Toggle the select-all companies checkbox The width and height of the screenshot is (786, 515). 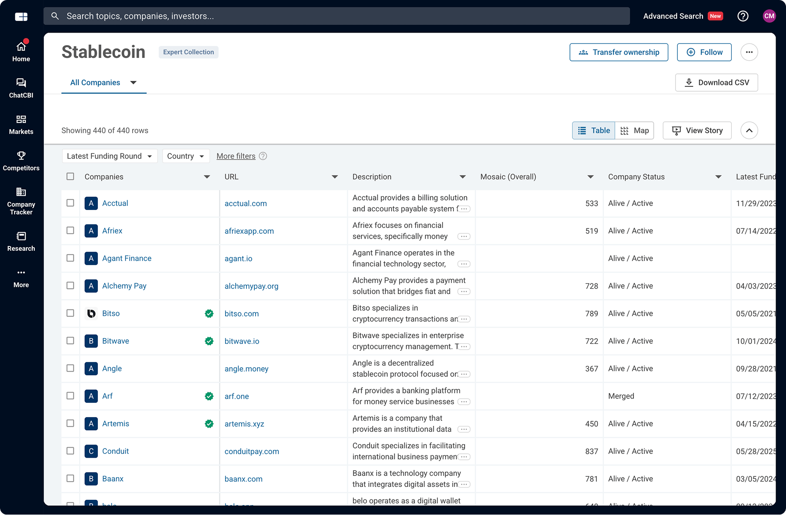pos(70,176)
